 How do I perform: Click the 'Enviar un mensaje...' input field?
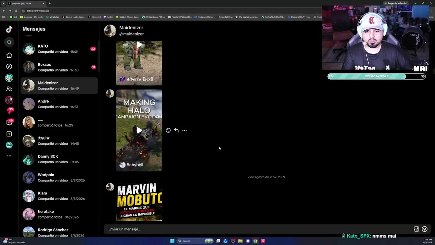[x=258, y=229]
